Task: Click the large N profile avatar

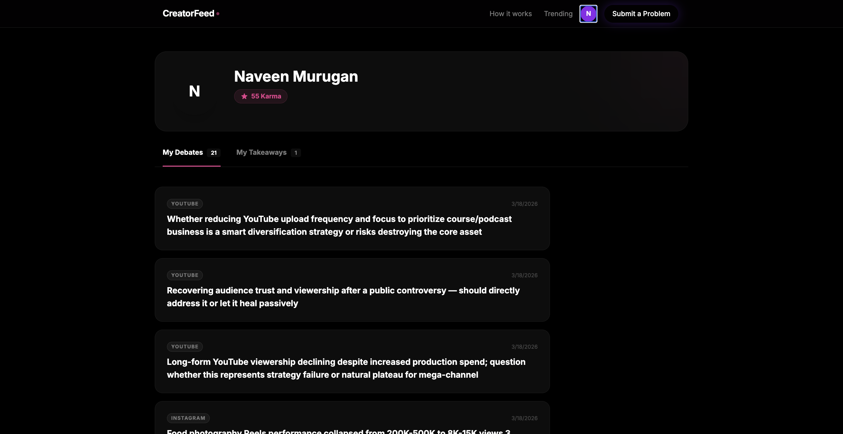Action: coord(194,91)
